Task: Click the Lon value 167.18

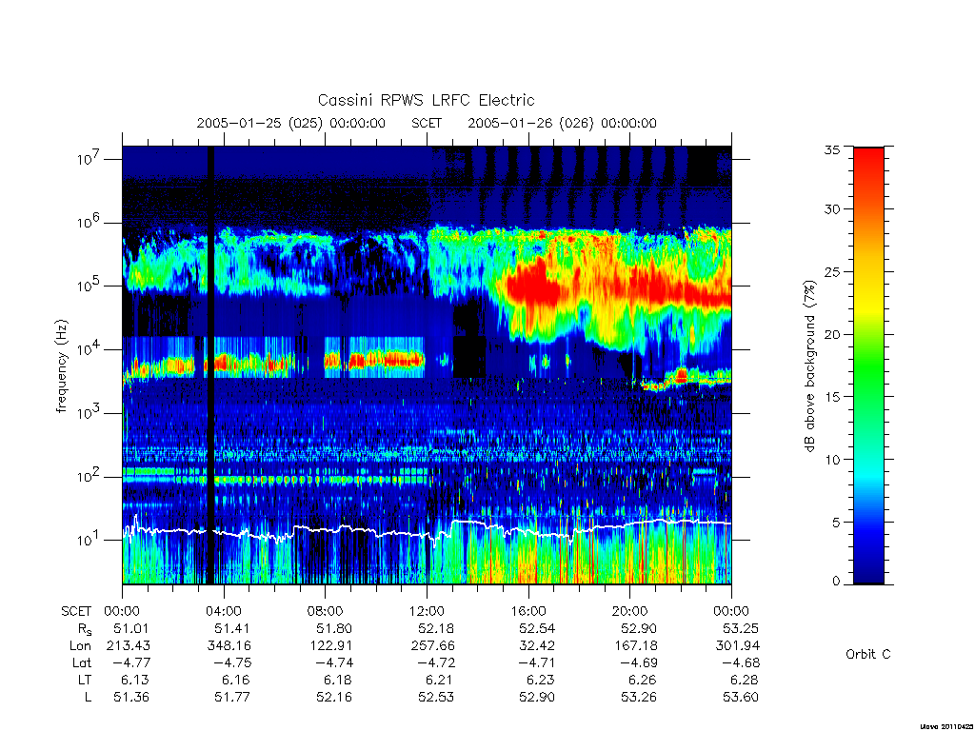Action: coord(635,646)
